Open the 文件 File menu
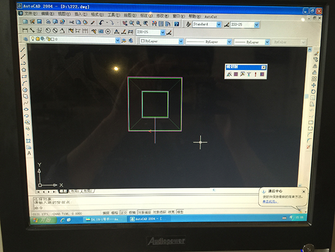The height and width of the screenshot is (252, 335). pos(30,14)
